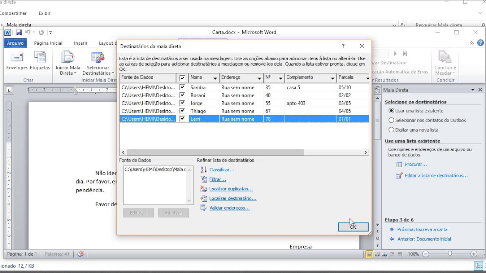Image resolution: width=486 pixels, height=273 pixels.
Task: Uncheck the checkbox for Sandra
Action: (x=182, y=87)
